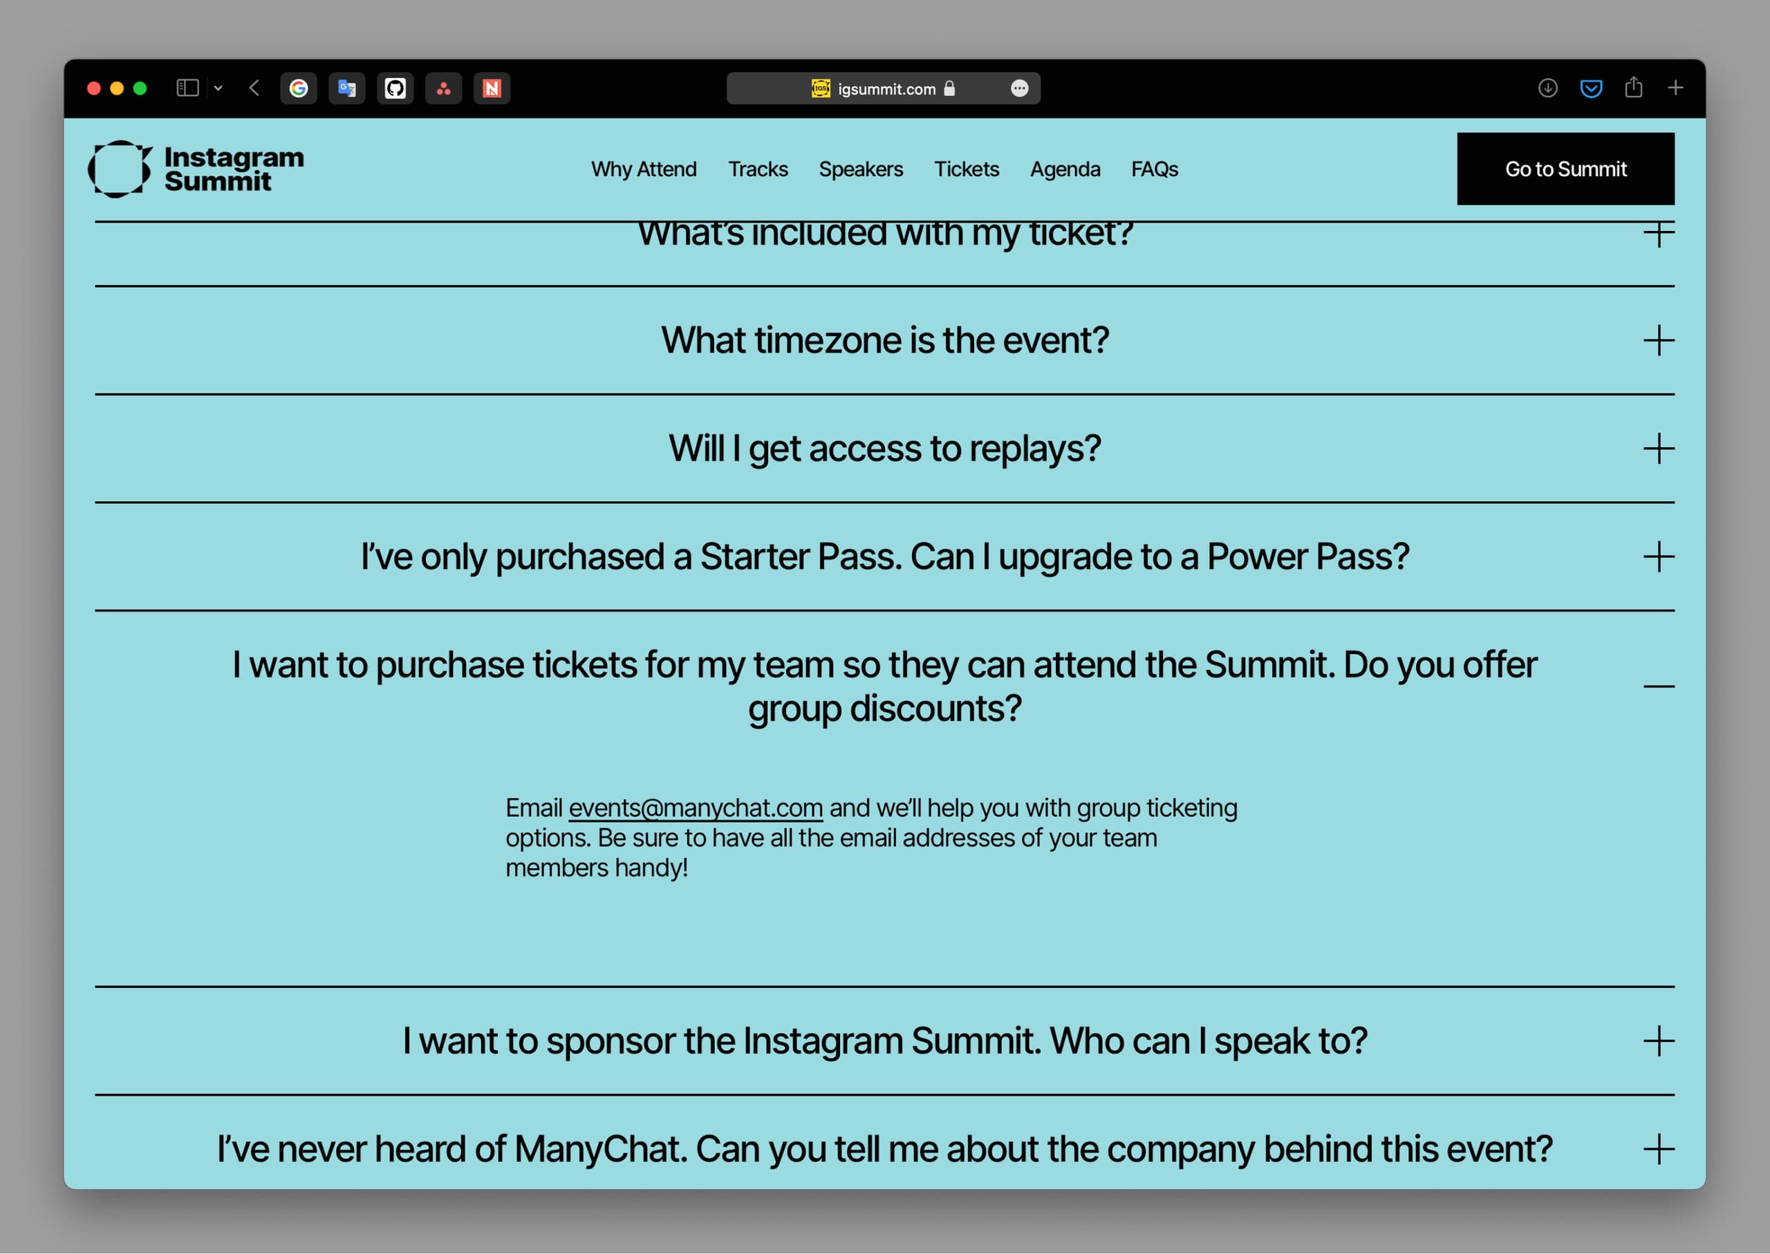Open the Agenda nav link
1770x1254 pixels.
pos(1065,169)
